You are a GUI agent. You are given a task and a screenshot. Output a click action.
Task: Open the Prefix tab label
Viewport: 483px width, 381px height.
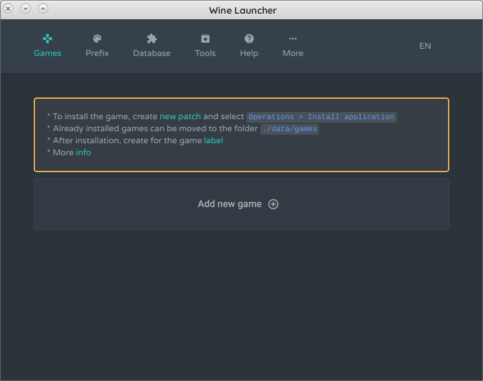pos(97,53)
